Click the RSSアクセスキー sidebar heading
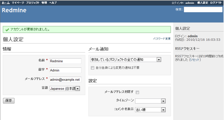224x120 pixels. tap(187, 49)
